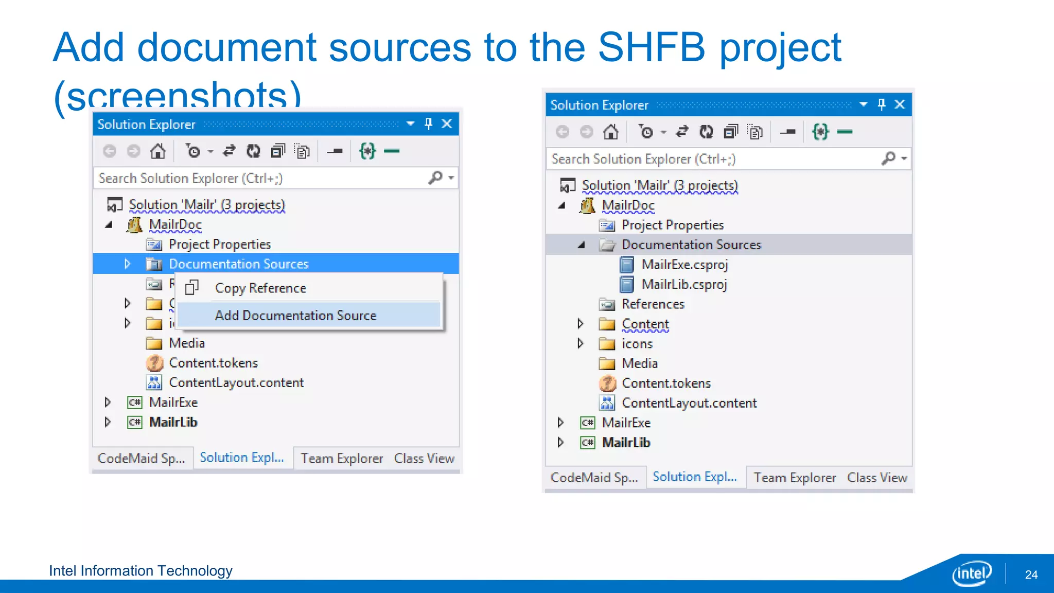Select Project Properties in right tree

point(672,225)
